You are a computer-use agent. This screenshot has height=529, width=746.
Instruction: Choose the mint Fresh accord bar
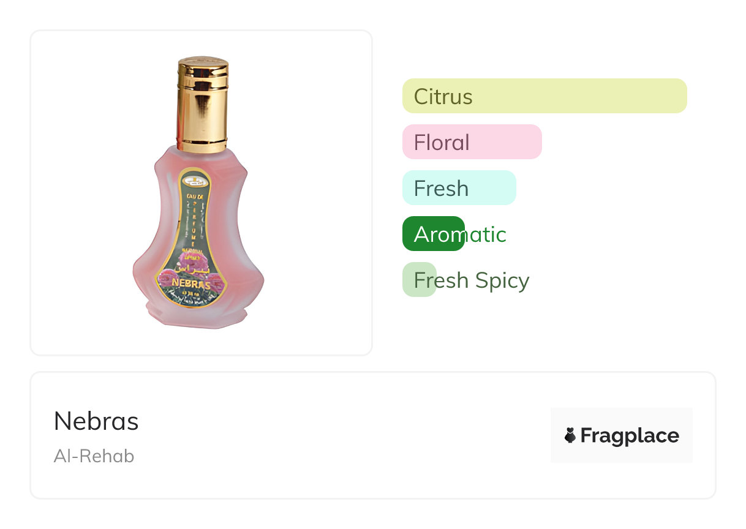459,188
